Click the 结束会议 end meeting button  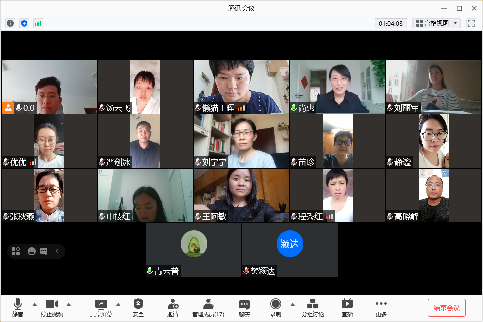pyautogui.click(x=446, y=308)
